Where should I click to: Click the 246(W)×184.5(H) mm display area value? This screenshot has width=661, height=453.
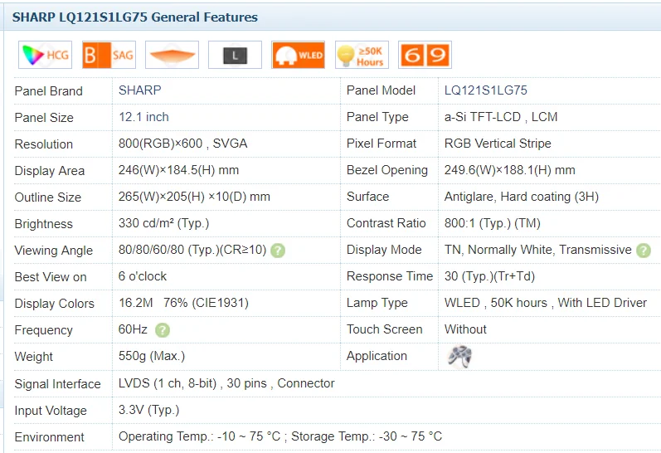click(x=179, y=170)
